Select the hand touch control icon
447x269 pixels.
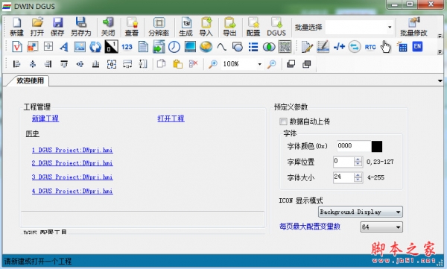tap(385, 46)
